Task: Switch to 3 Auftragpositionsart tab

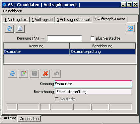Action: pyautogui.click(x=74, y=20)
